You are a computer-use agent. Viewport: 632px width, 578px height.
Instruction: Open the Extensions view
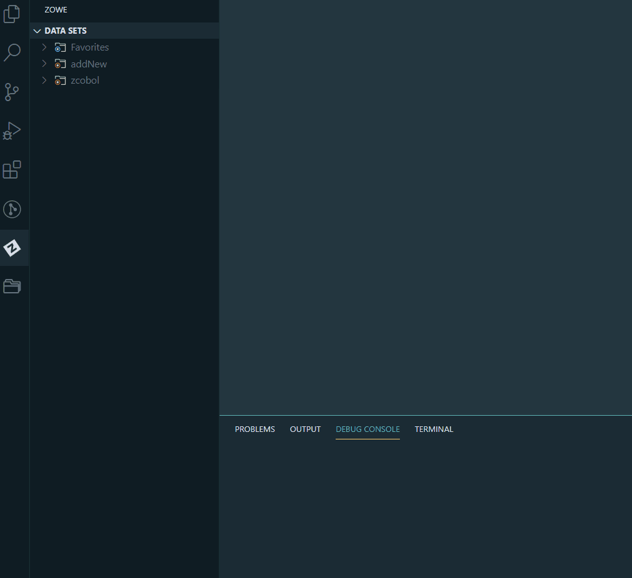pos(12,170)
